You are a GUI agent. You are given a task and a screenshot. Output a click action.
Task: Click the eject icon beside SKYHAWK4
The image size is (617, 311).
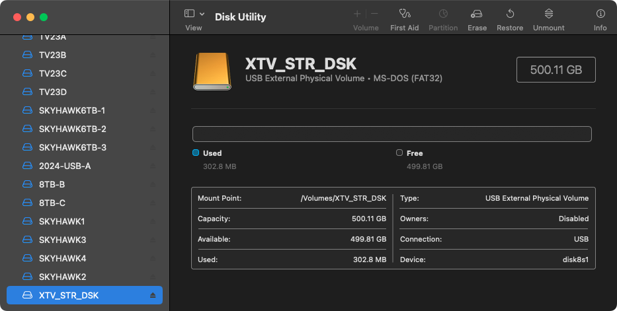153,258
